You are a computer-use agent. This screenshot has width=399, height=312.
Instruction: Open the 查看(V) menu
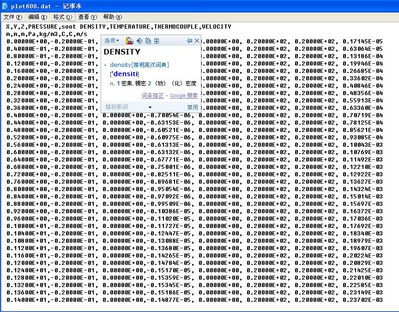tap(87, 17)
